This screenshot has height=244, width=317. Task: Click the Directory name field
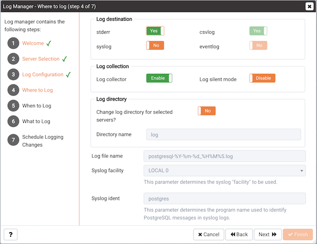point(223,134)
